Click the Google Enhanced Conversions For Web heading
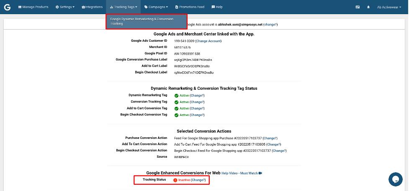409x191 pixels. 183,173
